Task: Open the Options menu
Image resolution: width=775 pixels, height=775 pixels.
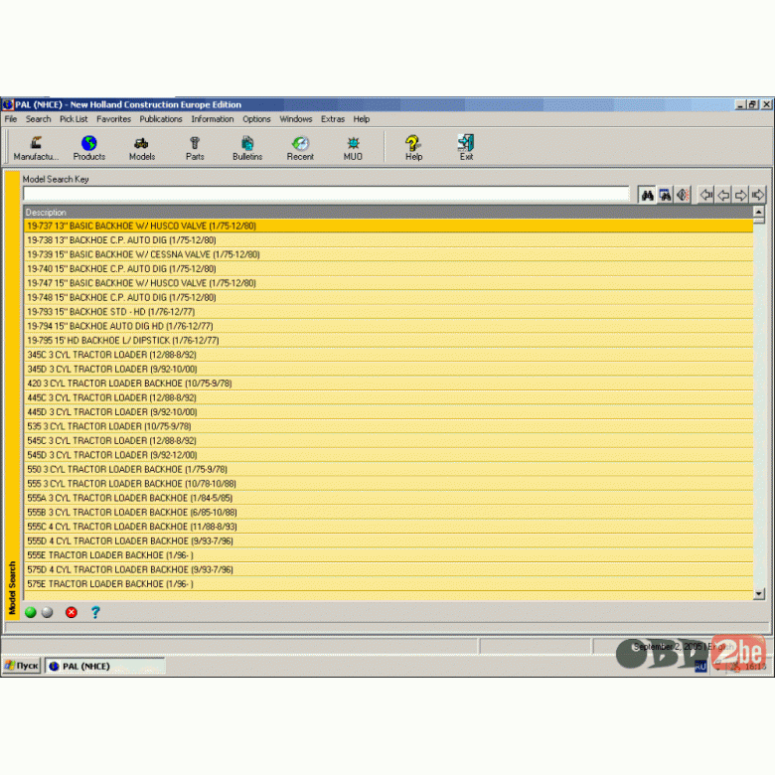Action: 256,119
